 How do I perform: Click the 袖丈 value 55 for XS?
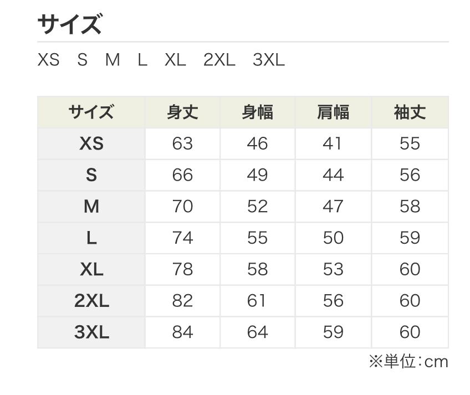pyautogui.click(x=410, y=144)
